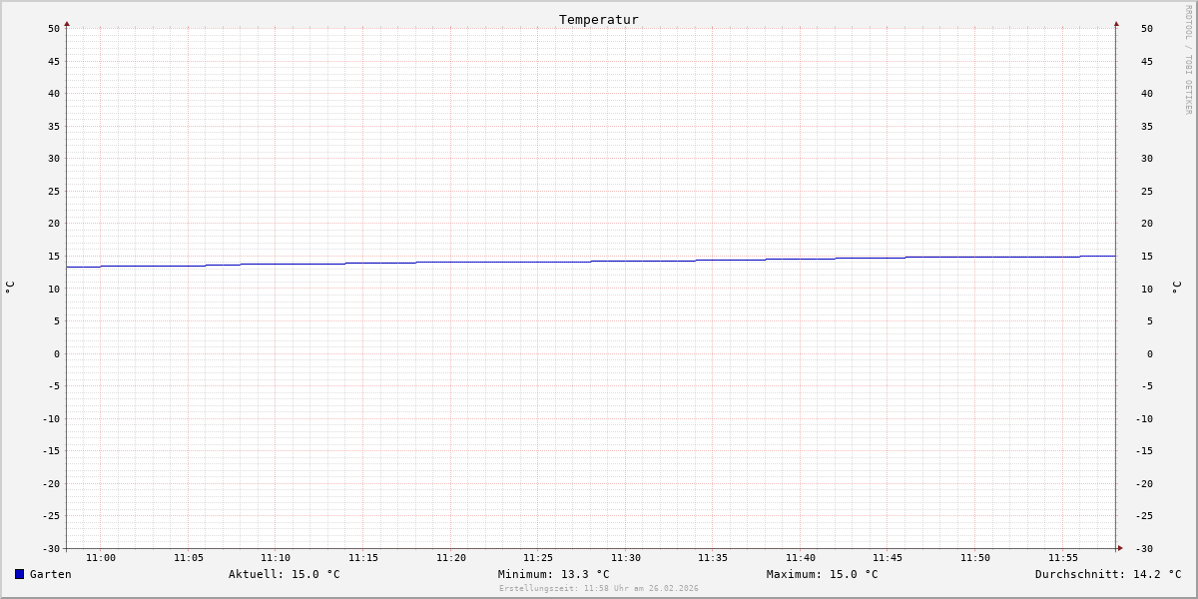Click the 11:35 time axis label
The height and width of the screenshot is (599, 1198).
pyautogui.click(x=713, y=557)
